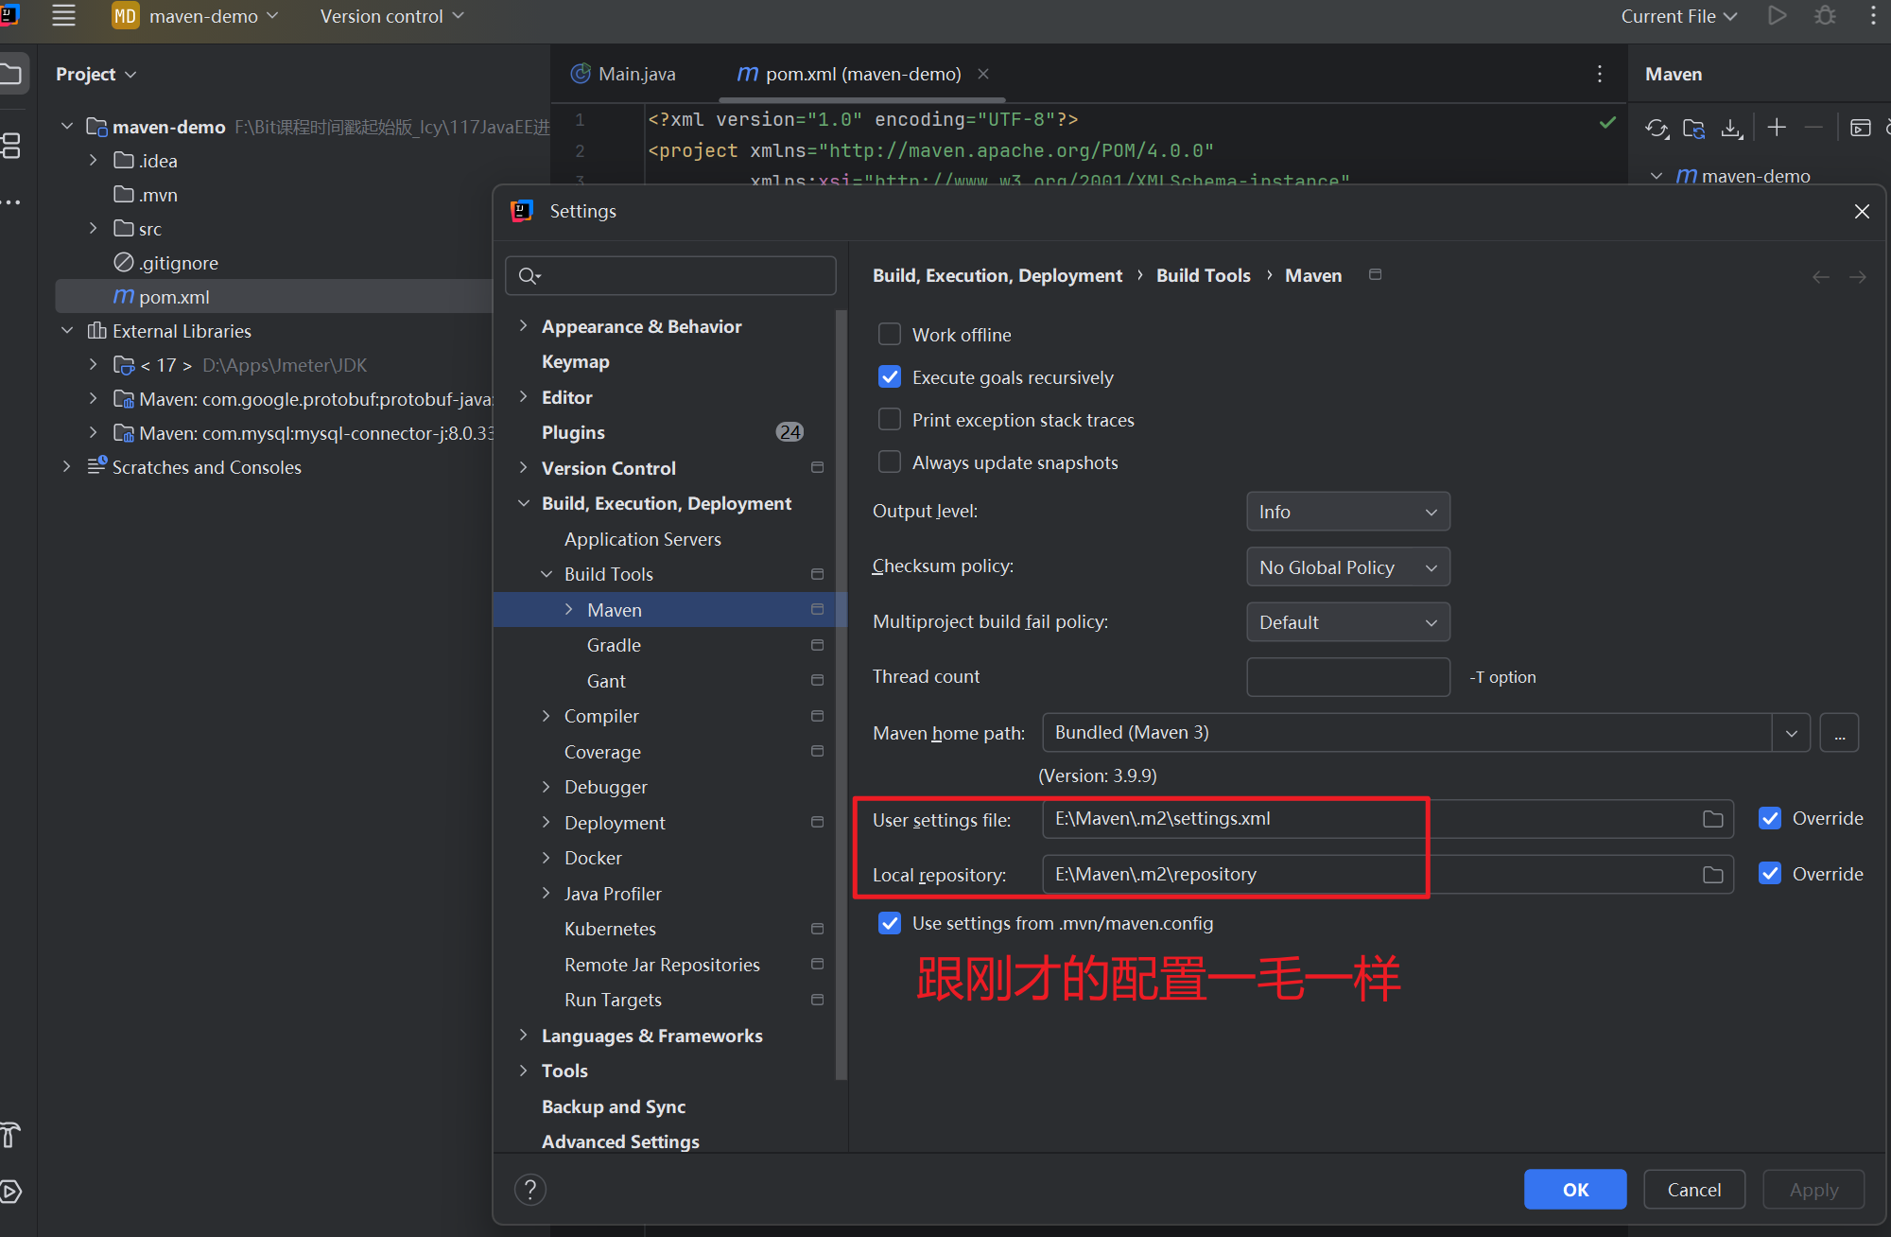Open the top-right more actions kebab menu
This screenshot has height=1237, width=1891.
tap(1873, 16)
